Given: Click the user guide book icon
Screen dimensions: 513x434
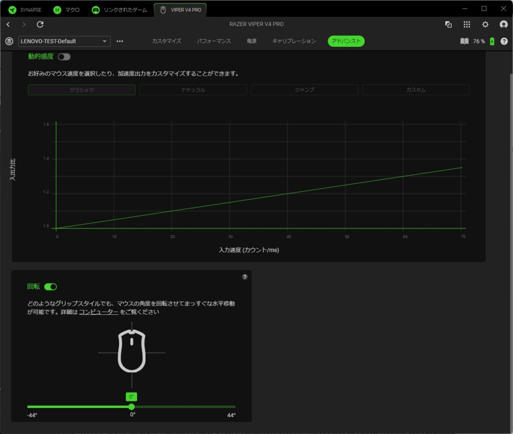Looking at the screenshot, I should tap(464, 41).
